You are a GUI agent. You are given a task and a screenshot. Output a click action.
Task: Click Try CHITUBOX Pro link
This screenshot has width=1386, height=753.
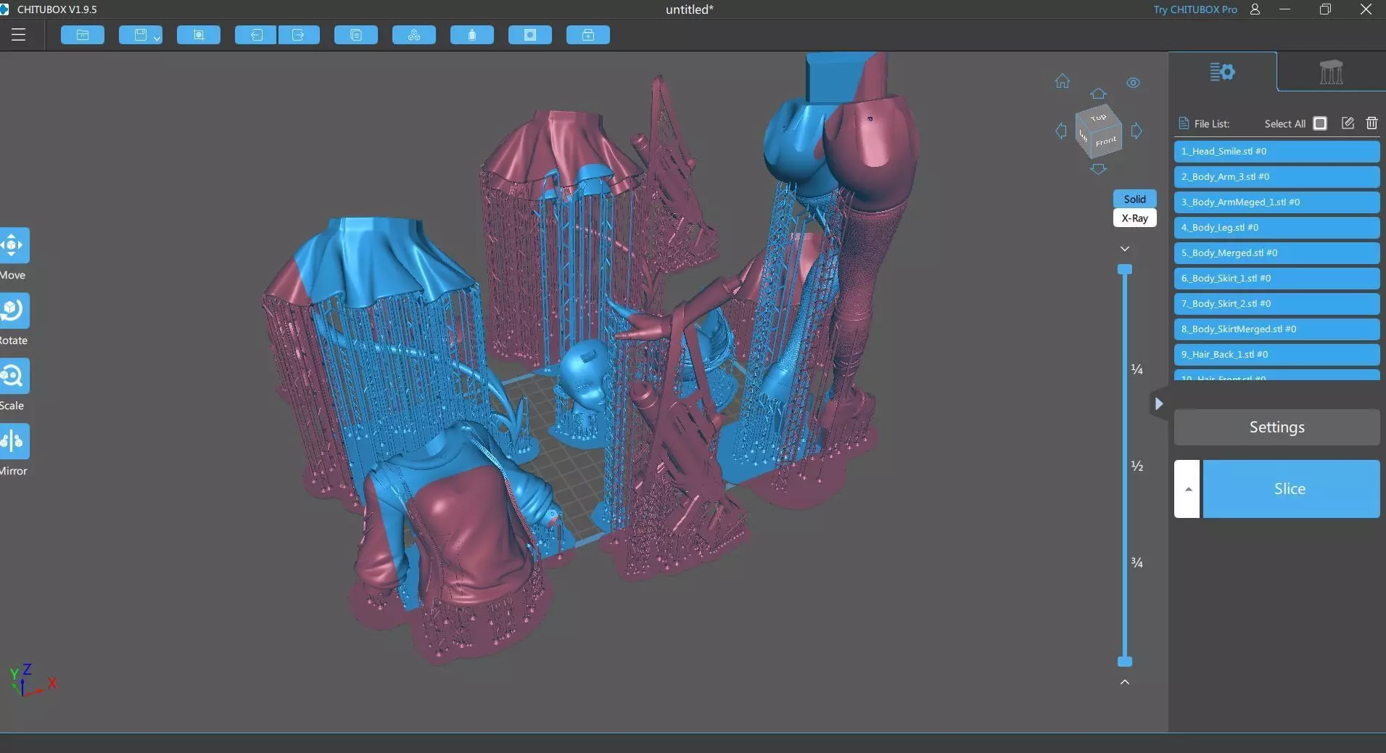1195,9
